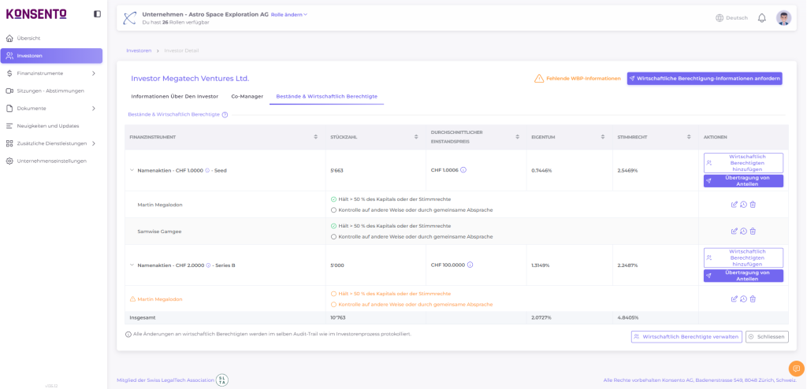Expand Finanzinstrumente in the sidebar
807x389 pixels.
coord(93,73)
